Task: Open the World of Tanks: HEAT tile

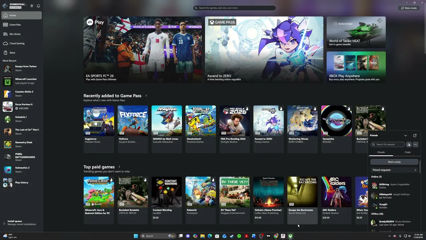Action: [x=356, y=32]
